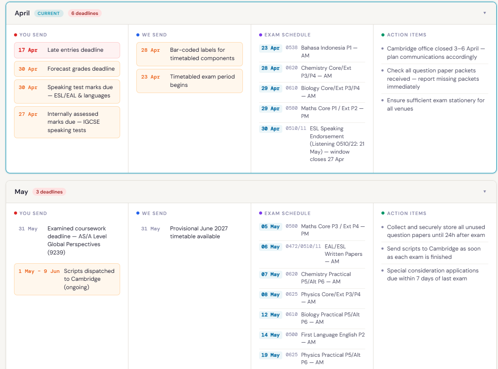Click the Provisional June 2027 timetable available entry
Viewport: 498px width, 369px height.
pyautogui.click(x=190, y=233)
